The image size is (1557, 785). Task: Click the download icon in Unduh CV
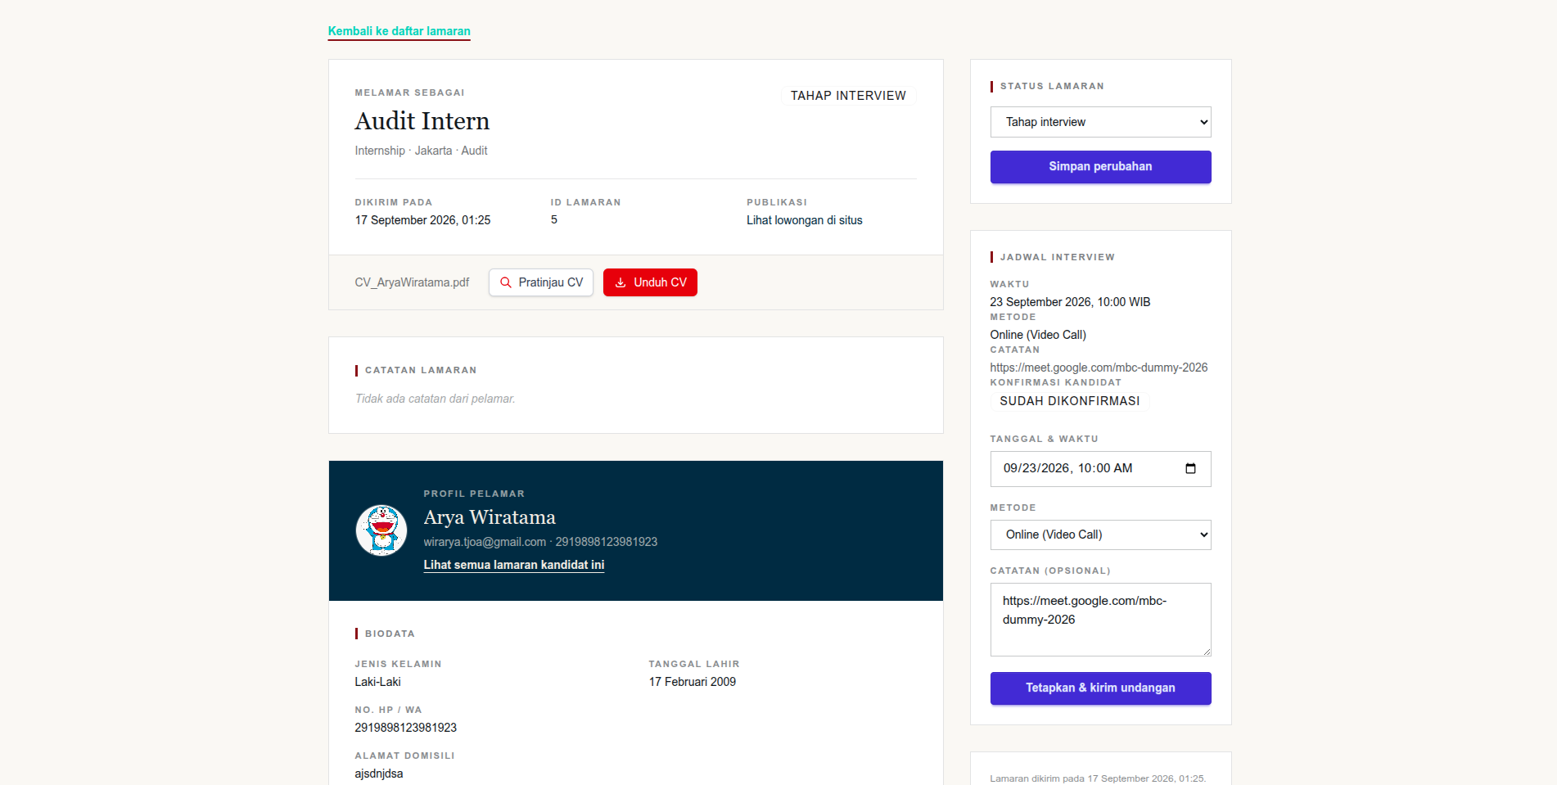[x=621, y=282]
